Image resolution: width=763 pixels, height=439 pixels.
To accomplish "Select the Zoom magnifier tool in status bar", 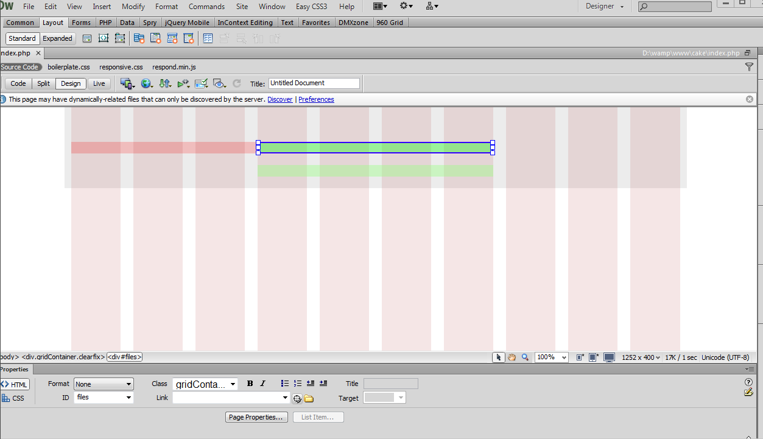I will click(525, 357).
